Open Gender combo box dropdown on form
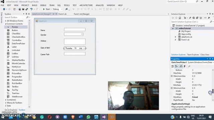214x120 pixels. coord(82,34)
